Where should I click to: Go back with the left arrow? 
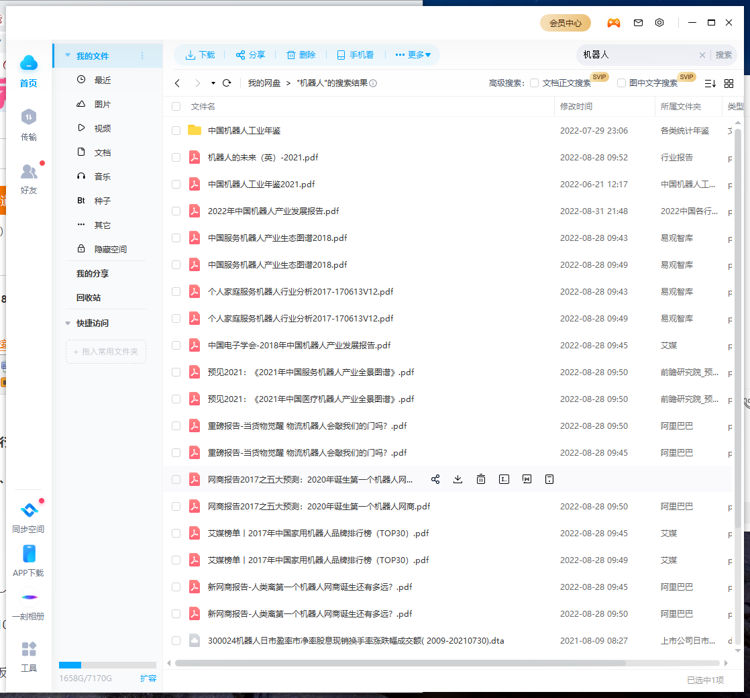[178, 83]
